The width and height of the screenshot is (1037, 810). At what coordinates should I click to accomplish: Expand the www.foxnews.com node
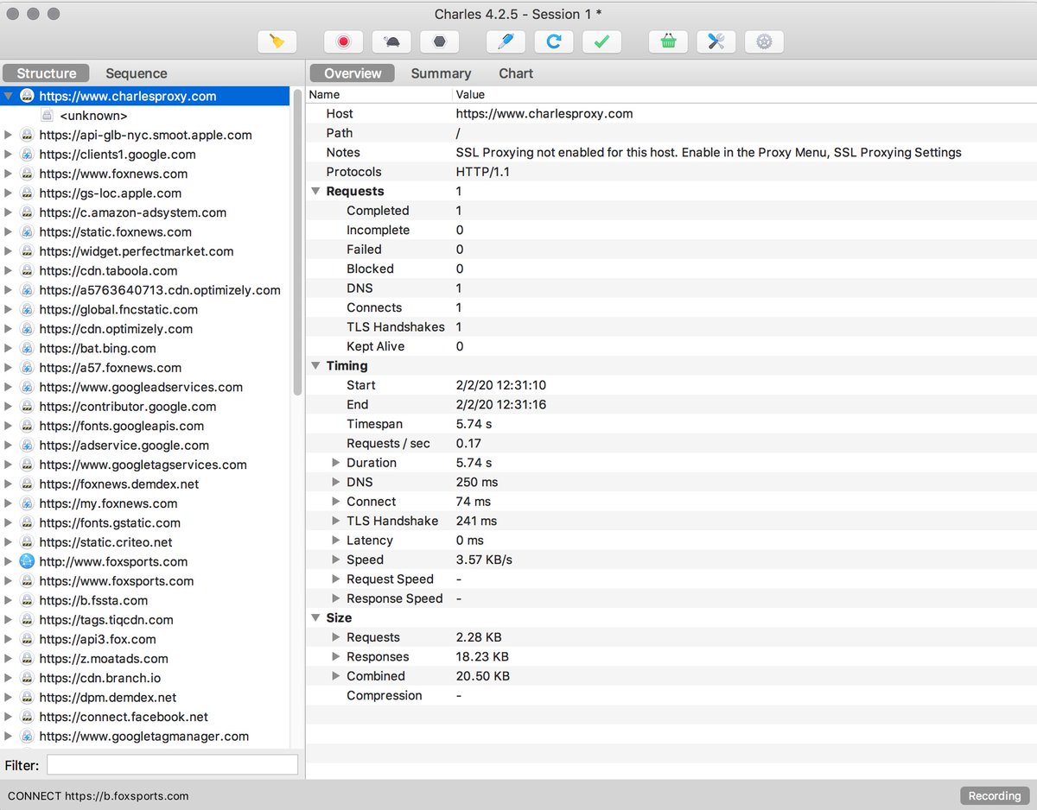click(9, 174)
